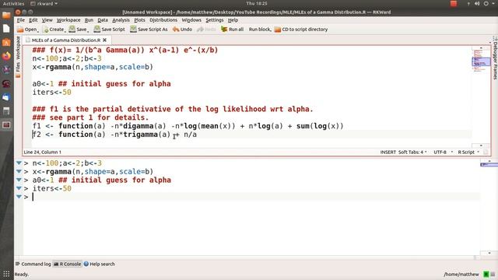The image size is (498, 280).
Task: Open the rkward application menu in top bar
Action: [x=44, y=3]
